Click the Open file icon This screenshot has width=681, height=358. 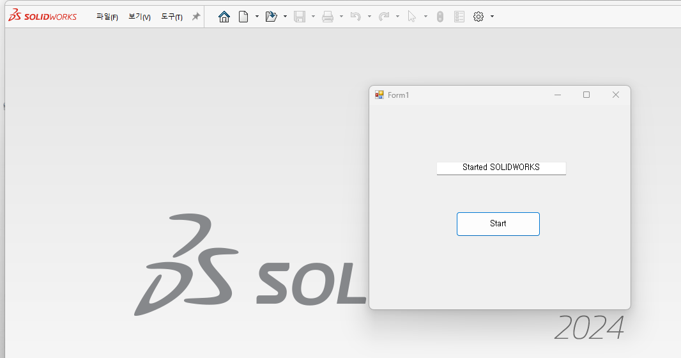pos(271,17)
